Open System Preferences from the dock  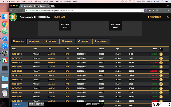tap(5, 53)
